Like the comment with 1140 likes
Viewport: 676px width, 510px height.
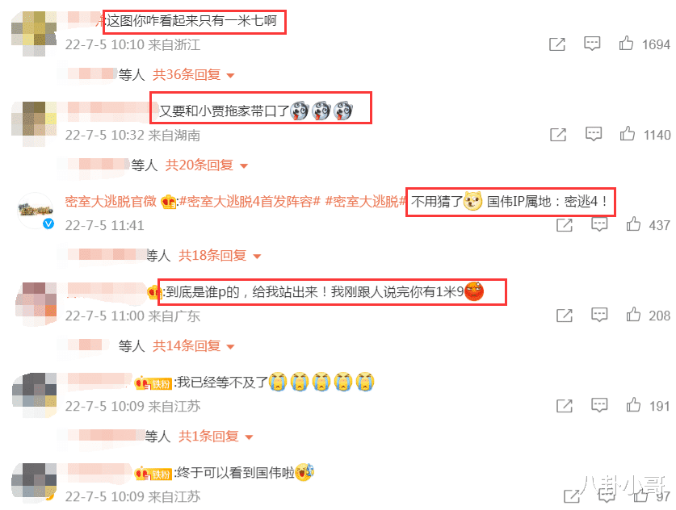click(x=628, y=134)
